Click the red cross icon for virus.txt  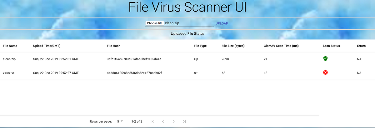[325, 72]
